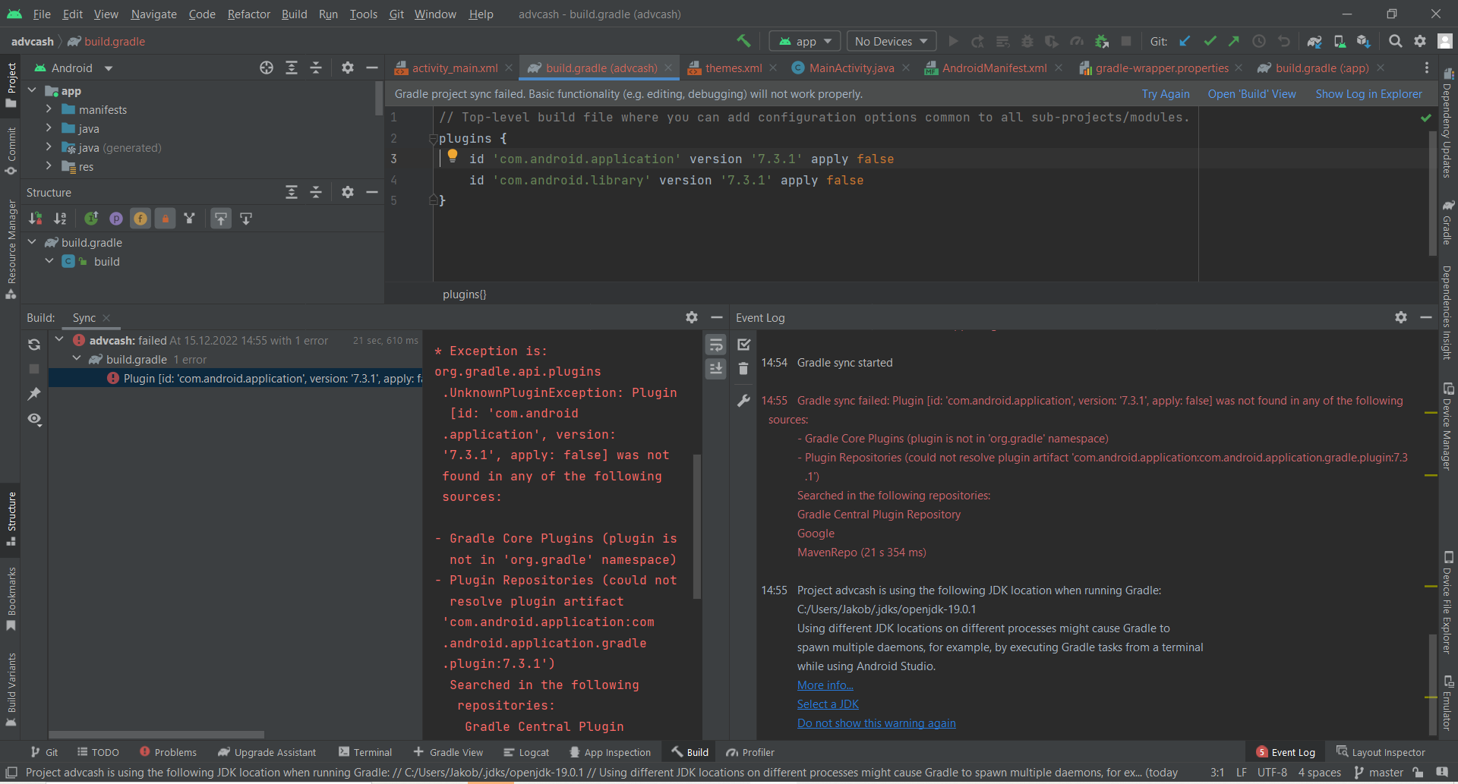Image resolution: width=1458 pixels, height=784 pixels.
Task: Toggle Show Fields filter in Structure
Action: pos(140,219)
